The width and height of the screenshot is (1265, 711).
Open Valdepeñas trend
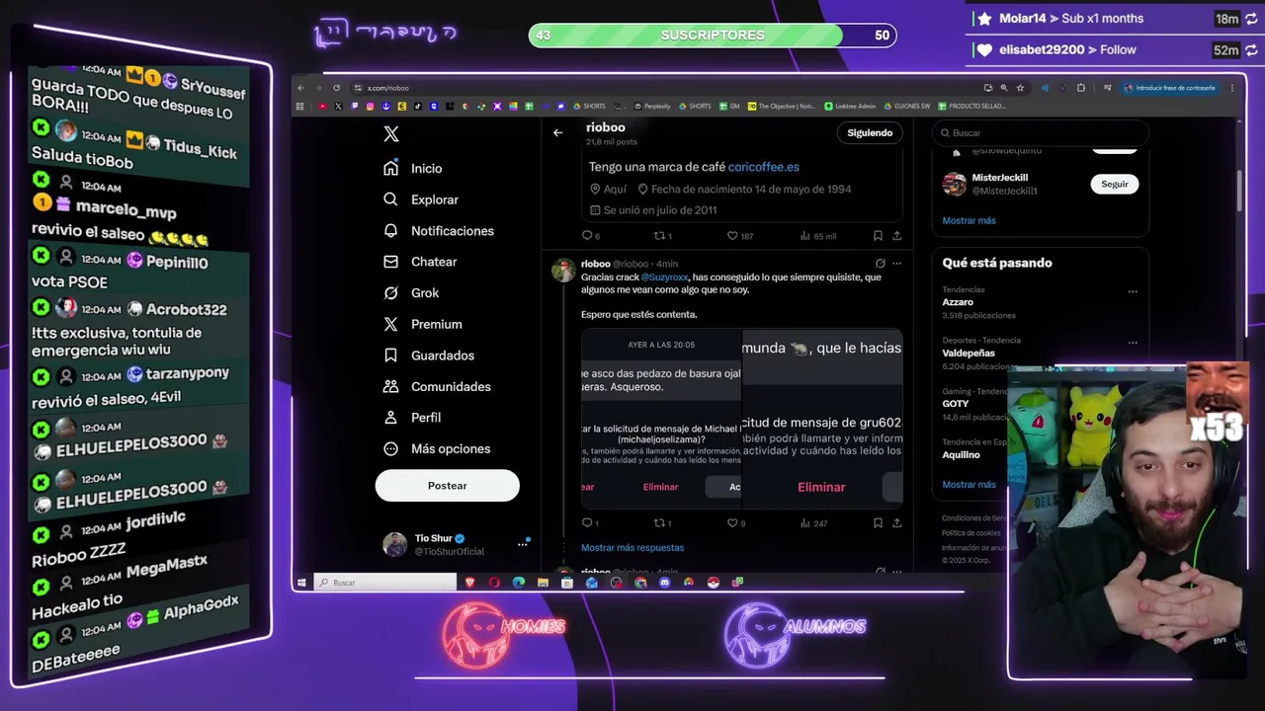click(x=969, y=353)
